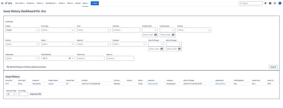Expand the Status dropdown
The width and height of the screenshot is (283, 108).
click(58, 44)
